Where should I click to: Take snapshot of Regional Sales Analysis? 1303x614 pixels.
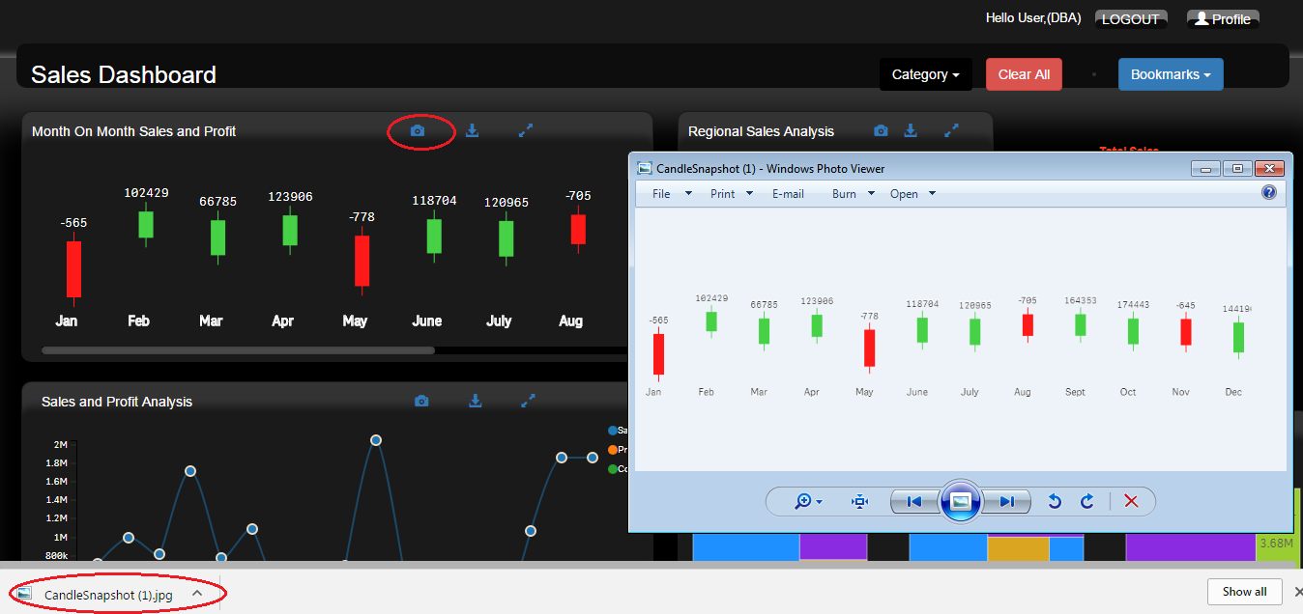[x=881, y=130]
